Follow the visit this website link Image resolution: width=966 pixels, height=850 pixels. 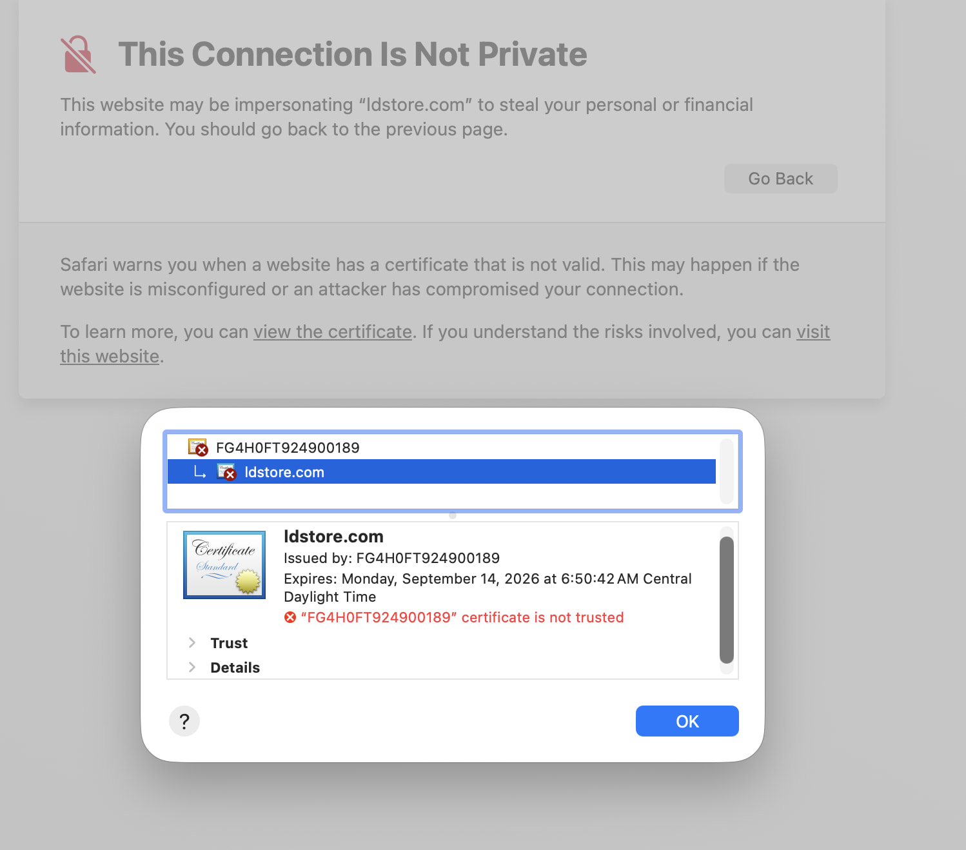tap(813, 331)
